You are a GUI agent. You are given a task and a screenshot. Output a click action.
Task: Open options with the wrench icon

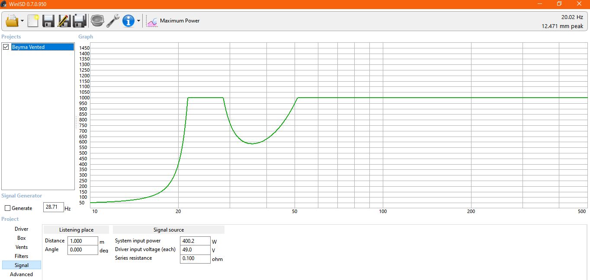113,20
